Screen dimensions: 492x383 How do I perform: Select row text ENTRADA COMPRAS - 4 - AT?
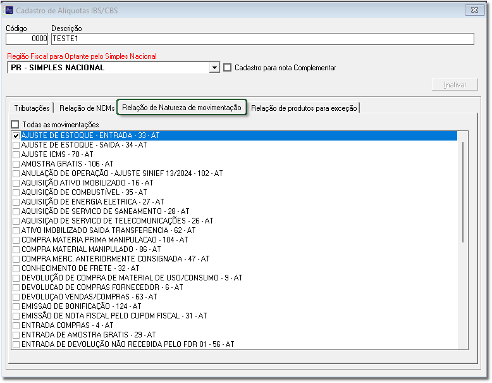(68, 325)
